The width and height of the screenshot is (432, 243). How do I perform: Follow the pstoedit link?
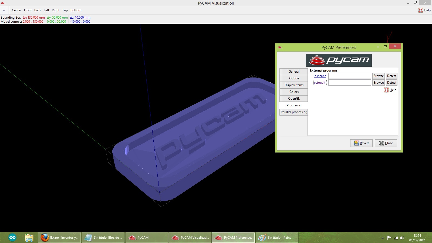click(320, 83)
